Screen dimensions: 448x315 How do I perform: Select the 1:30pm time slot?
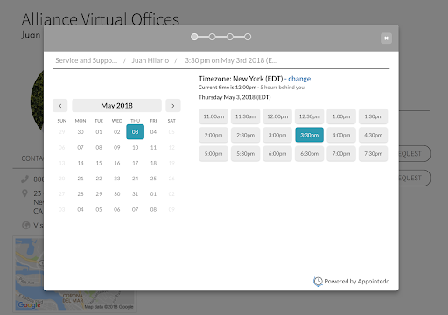(x=373, y=116)
